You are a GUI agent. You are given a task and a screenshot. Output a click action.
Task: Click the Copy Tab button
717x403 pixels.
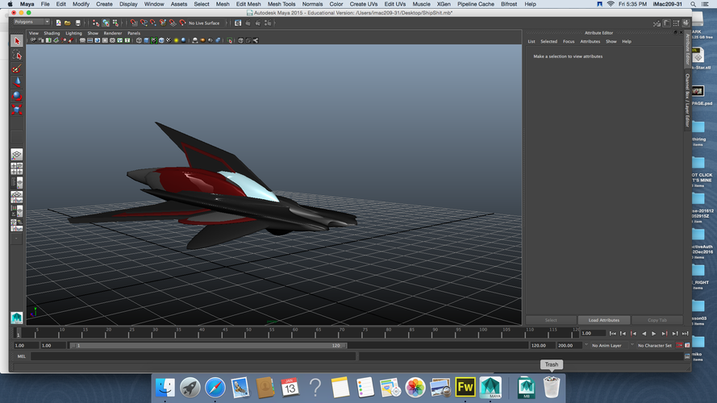pyautogui.click(x=657, y=320)
